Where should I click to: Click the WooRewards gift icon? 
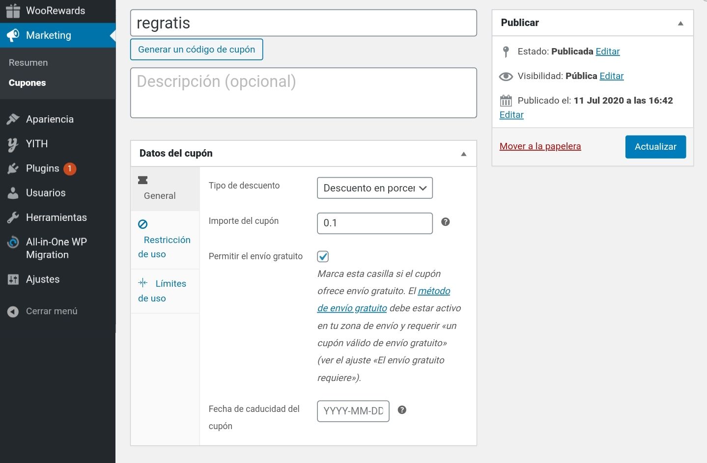click(x=13, y=10)
